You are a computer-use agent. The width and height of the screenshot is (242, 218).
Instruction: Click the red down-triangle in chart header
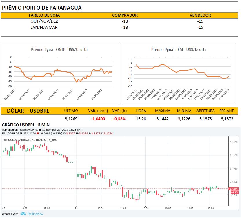click(38, 134)
